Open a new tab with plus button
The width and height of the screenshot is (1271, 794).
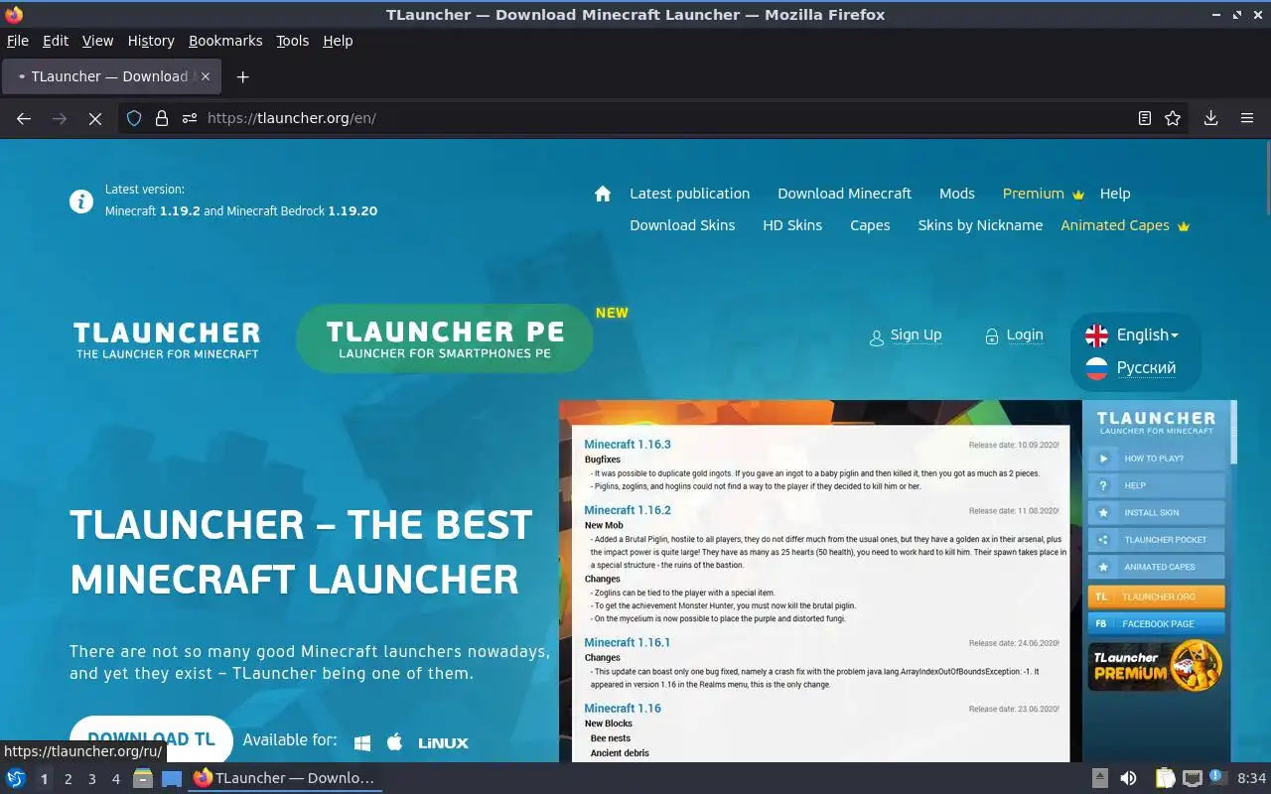[x=242, y=76]
